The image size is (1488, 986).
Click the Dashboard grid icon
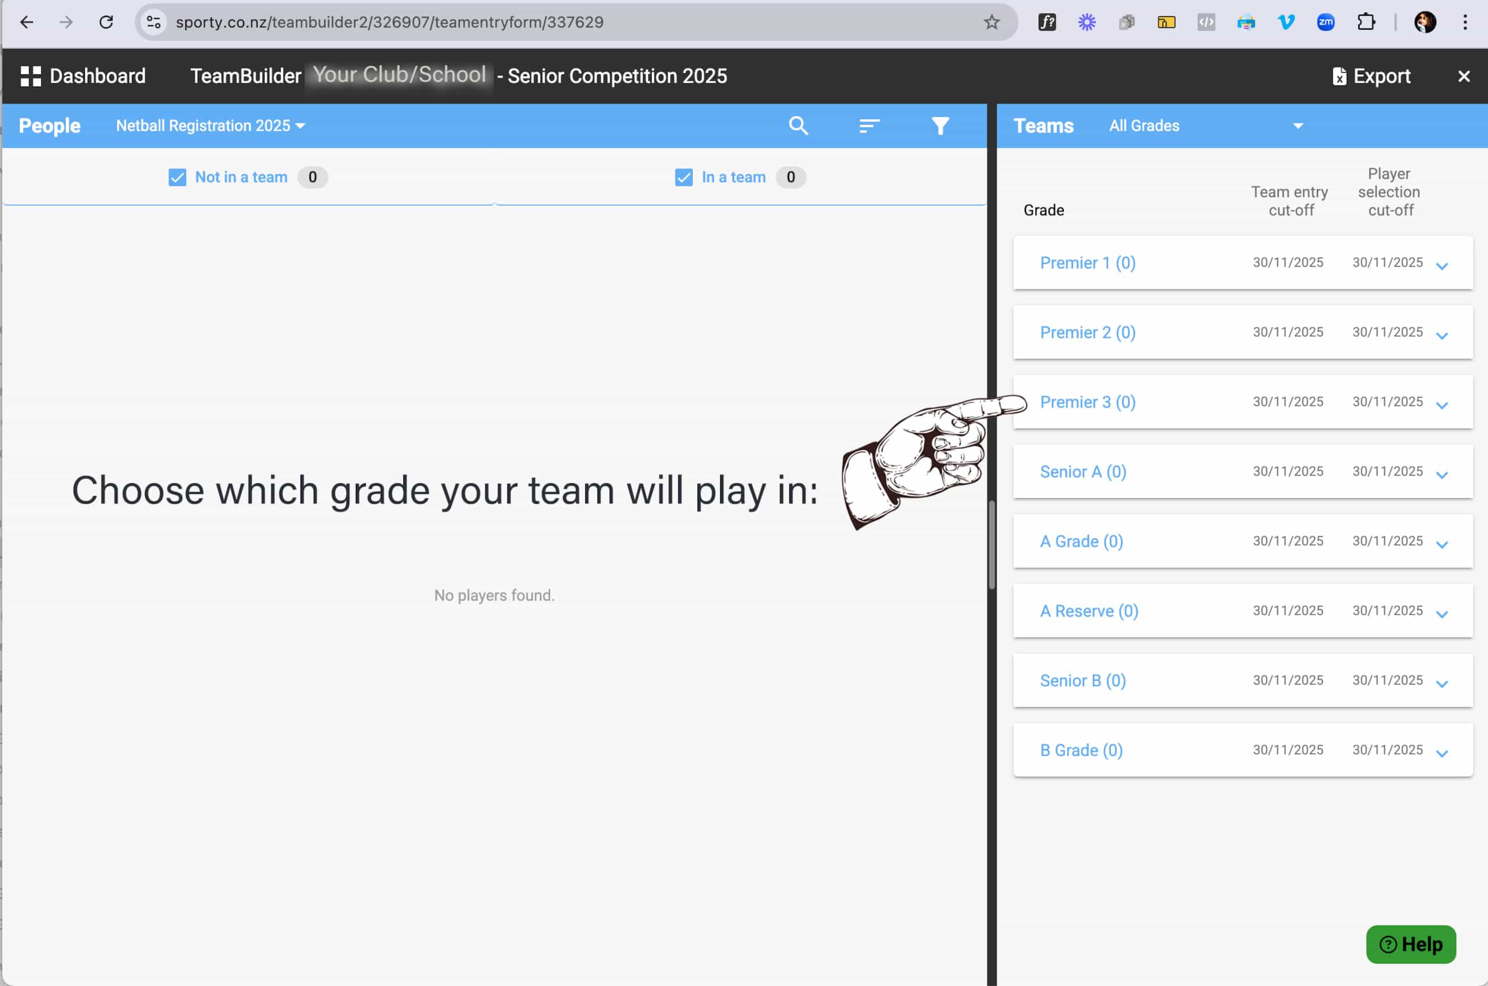31,76
